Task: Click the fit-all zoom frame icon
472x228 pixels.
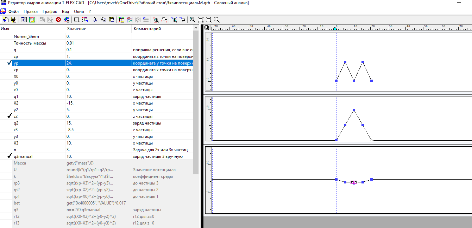Action: click(x=201, y=20)
